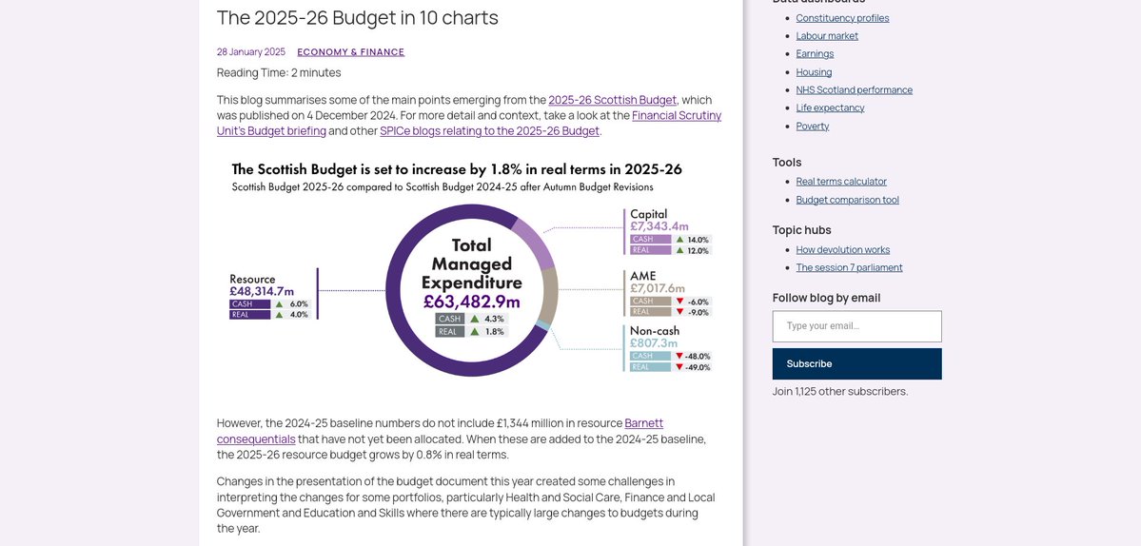Click the post title 'The 2025-26 Budget in 10 charts'
1141x546 pixels.
pyautogui.click(x=357, y=18)
